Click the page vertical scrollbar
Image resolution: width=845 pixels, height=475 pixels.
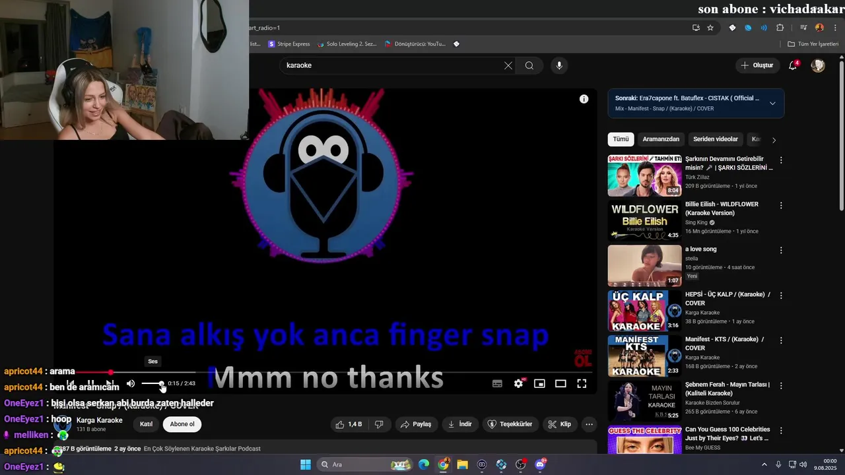pos(841,135)
